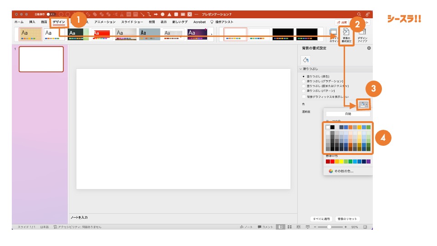The image size is (437, 246).
Task: Switch to Normal view in status bar
Action: pos(281,227)
